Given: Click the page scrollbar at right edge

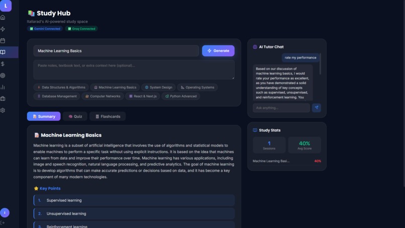Looking at the screenshot, I should click(404, 93).
